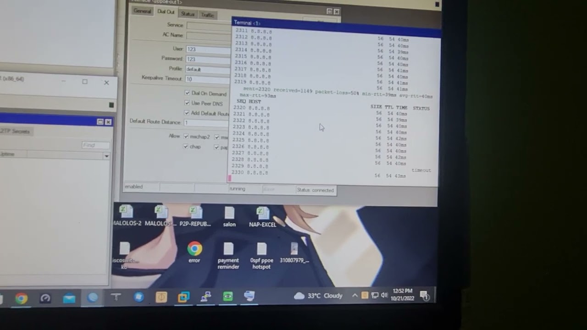The height and width of the screenshot is (330, 587).
Task: Toggle the Add Default Route checkbox
Action: point(187,113)
